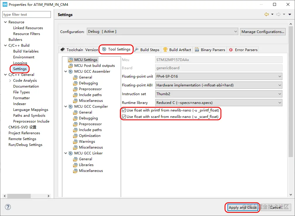Click the MCU Post build outputs icon
The image size is (295, 216).
(x=70, y=66)
